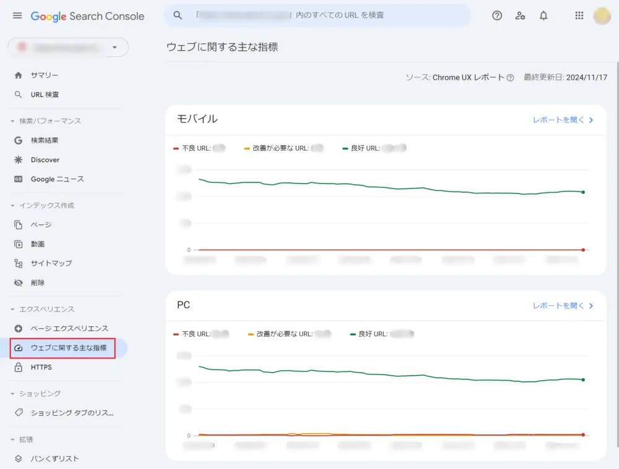Open the Discover report
The height and width of the screenshot is (469, 619).
tap(45, 159)
